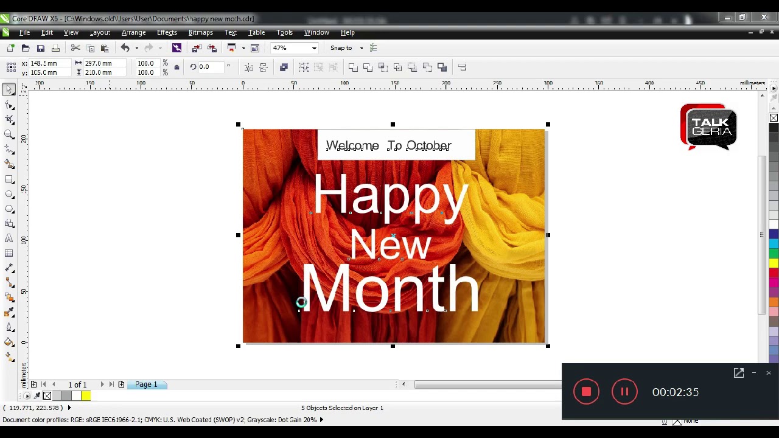Stop the screen recording
This screenshot has width=779, height=438.
tap(586, 392)
